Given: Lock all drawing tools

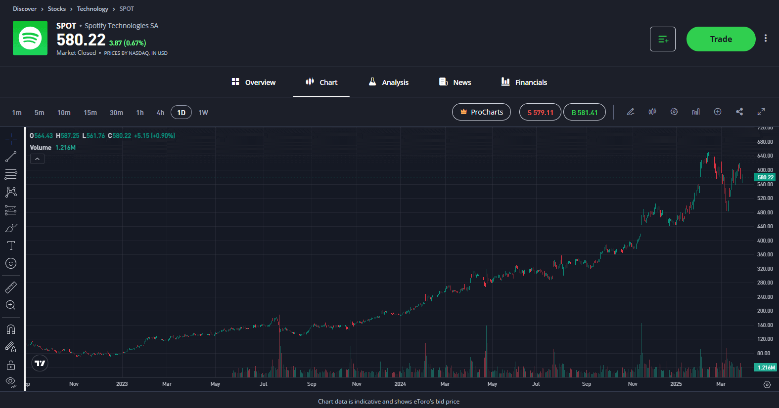Looking at the screenshot, I should click(11, 366).
